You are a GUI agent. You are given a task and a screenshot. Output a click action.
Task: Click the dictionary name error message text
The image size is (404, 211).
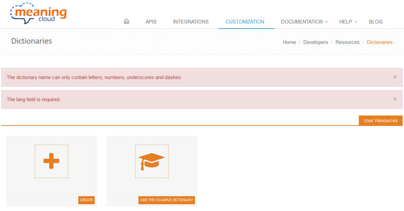click(94, 77)
